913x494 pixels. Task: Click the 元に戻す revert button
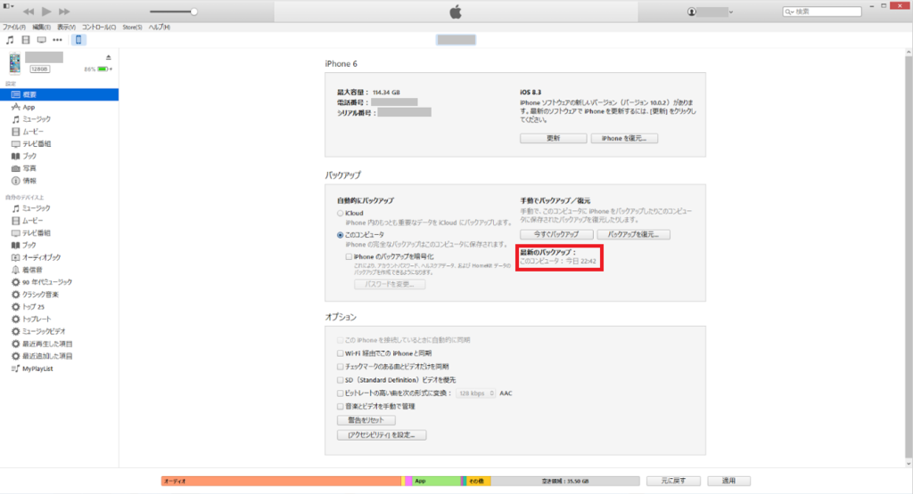673,482
